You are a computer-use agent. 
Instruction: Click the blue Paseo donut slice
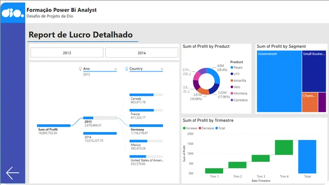tap(215, 76)
